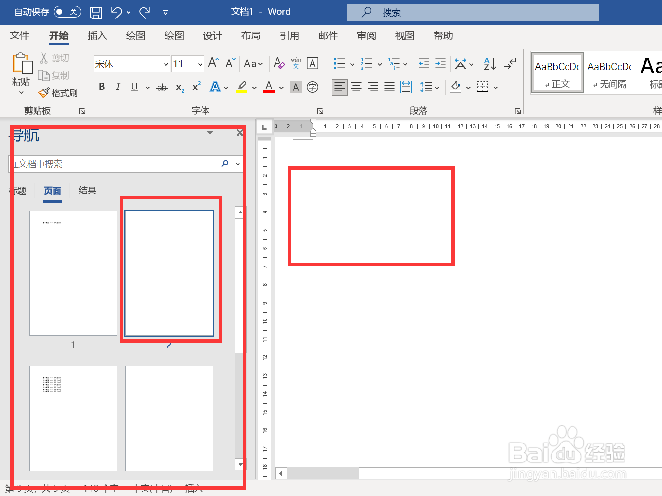
Task: Align text left
Action: coord(340,87)
